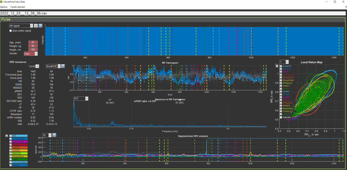Open the Cardio domain menu
The width and height of the screenshot is (347, 170).
pyautogui.click(x=18, y=7)
